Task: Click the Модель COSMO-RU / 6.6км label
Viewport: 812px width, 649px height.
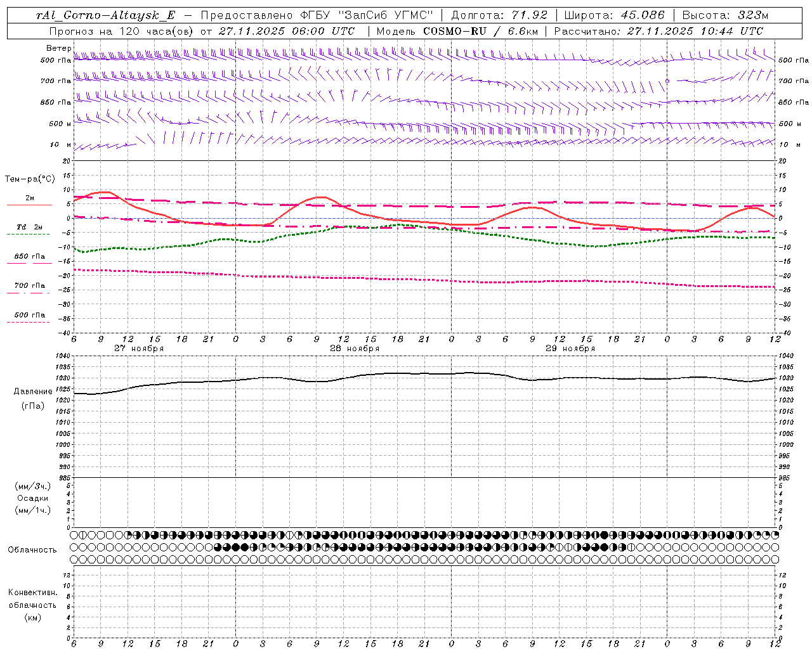Action: pos(457,31)
